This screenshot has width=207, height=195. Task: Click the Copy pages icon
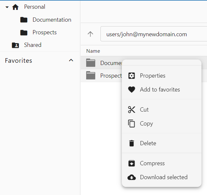tap(132, 124)
